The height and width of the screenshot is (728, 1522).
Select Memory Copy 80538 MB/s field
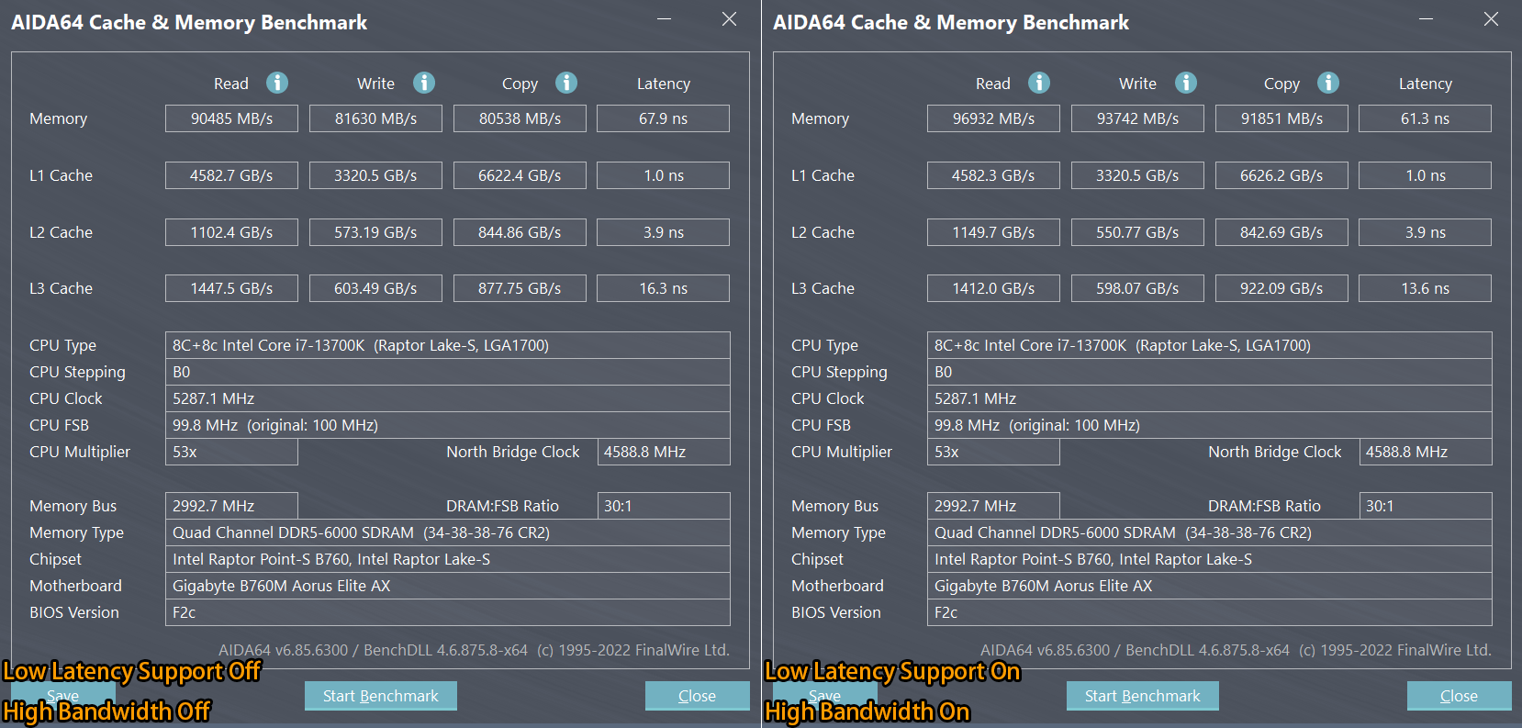click(520, 118)
